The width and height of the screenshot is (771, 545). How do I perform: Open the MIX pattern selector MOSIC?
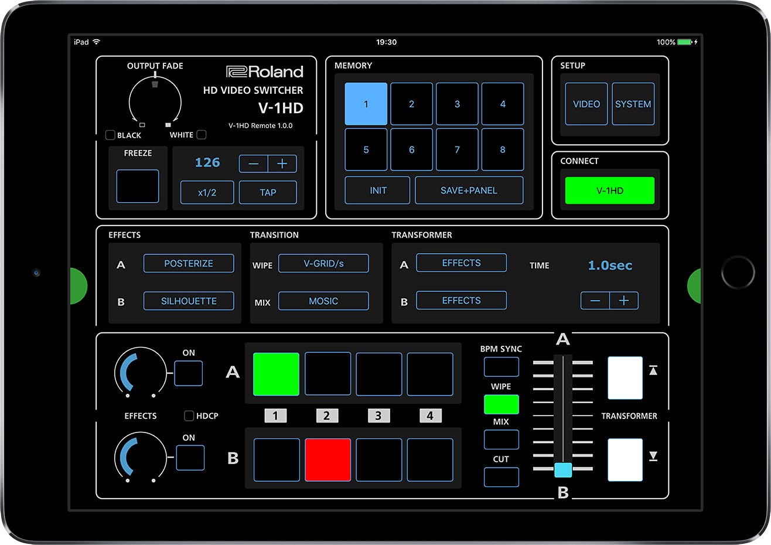tap(323, 301)
